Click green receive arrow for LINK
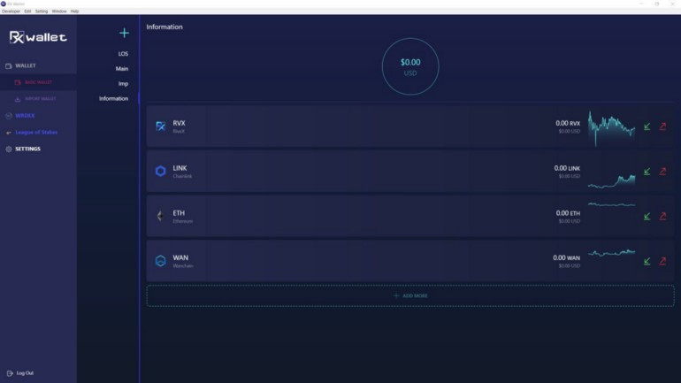The image size is (681, 383). pyautogui.click(x=647, y=172)
